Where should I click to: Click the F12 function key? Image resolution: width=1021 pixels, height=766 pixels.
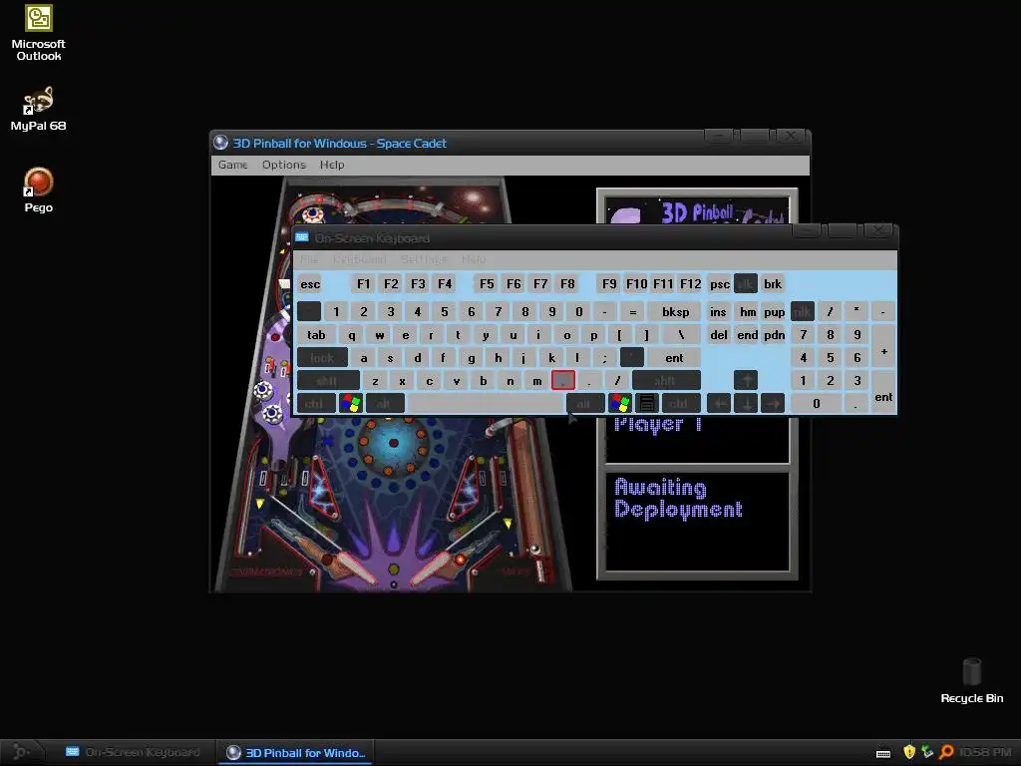pos(690,284)
